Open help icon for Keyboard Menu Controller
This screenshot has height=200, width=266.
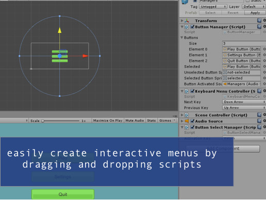(259, 91)
